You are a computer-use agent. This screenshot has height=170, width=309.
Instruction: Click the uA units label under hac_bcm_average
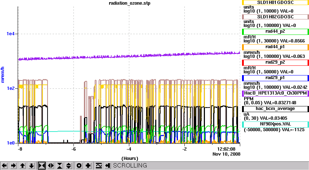247,114
